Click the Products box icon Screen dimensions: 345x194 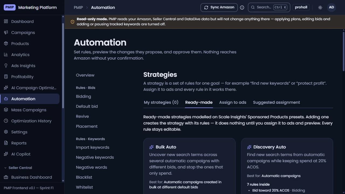(6, 43)
